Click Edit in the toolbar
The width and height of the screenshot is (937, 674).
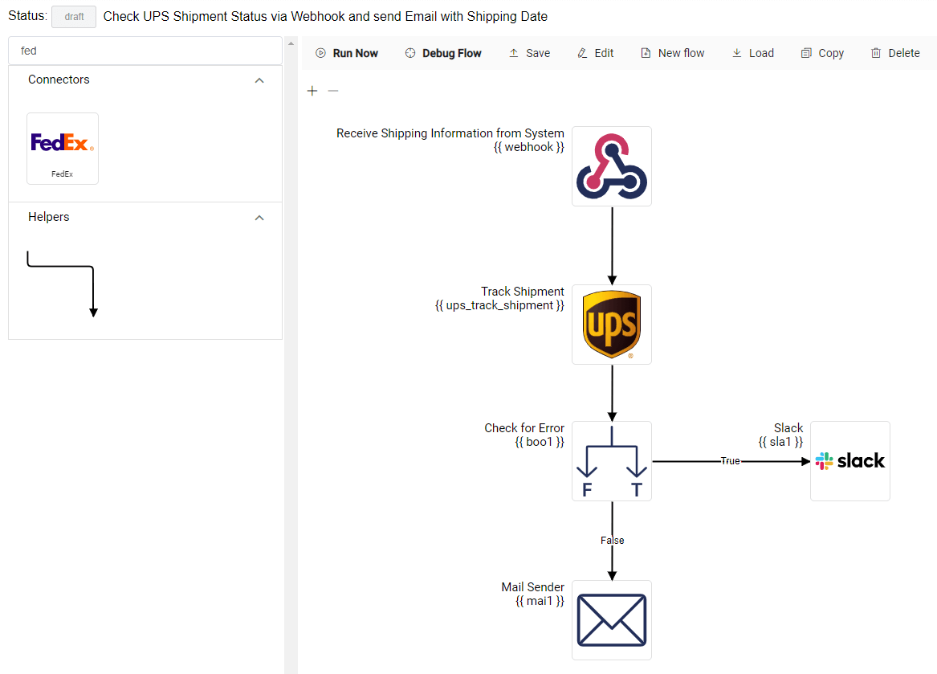[x=595, y=53]
